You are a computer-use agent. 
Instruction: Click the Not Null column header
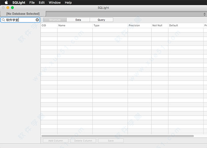[x=160, y=25]
